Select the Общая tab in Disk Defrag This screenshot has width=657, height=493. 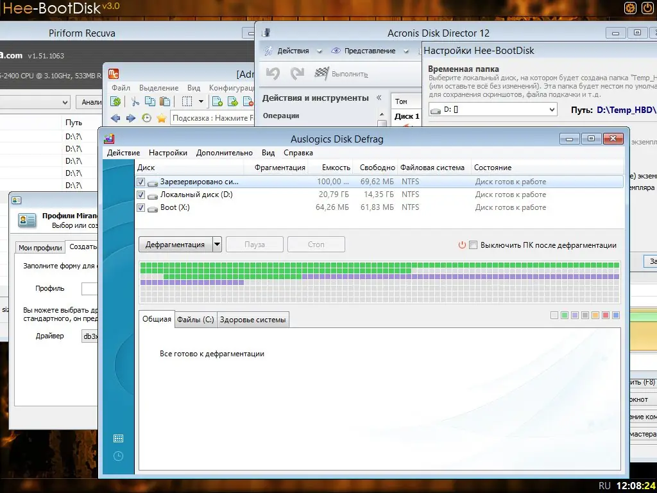tap(157, 319)
